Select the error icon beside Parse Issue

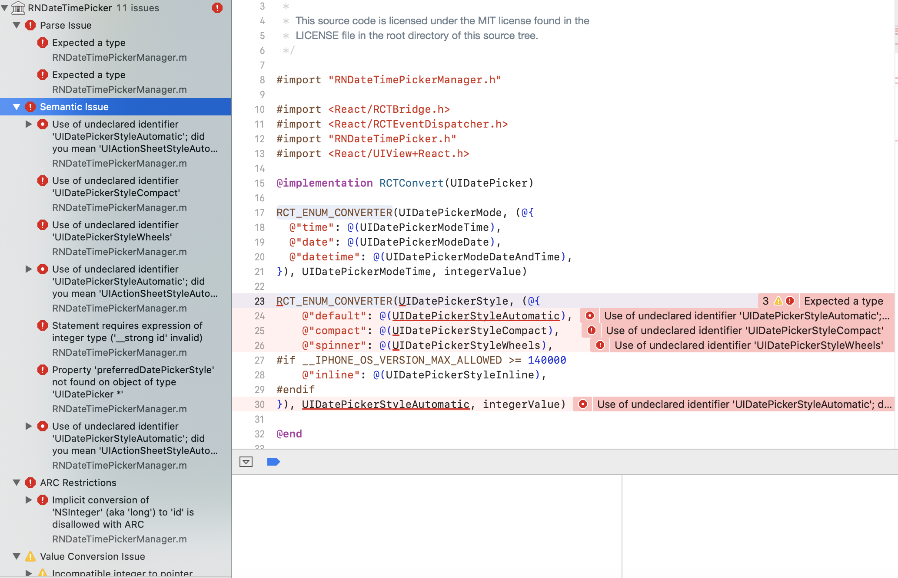click(30, 25)
